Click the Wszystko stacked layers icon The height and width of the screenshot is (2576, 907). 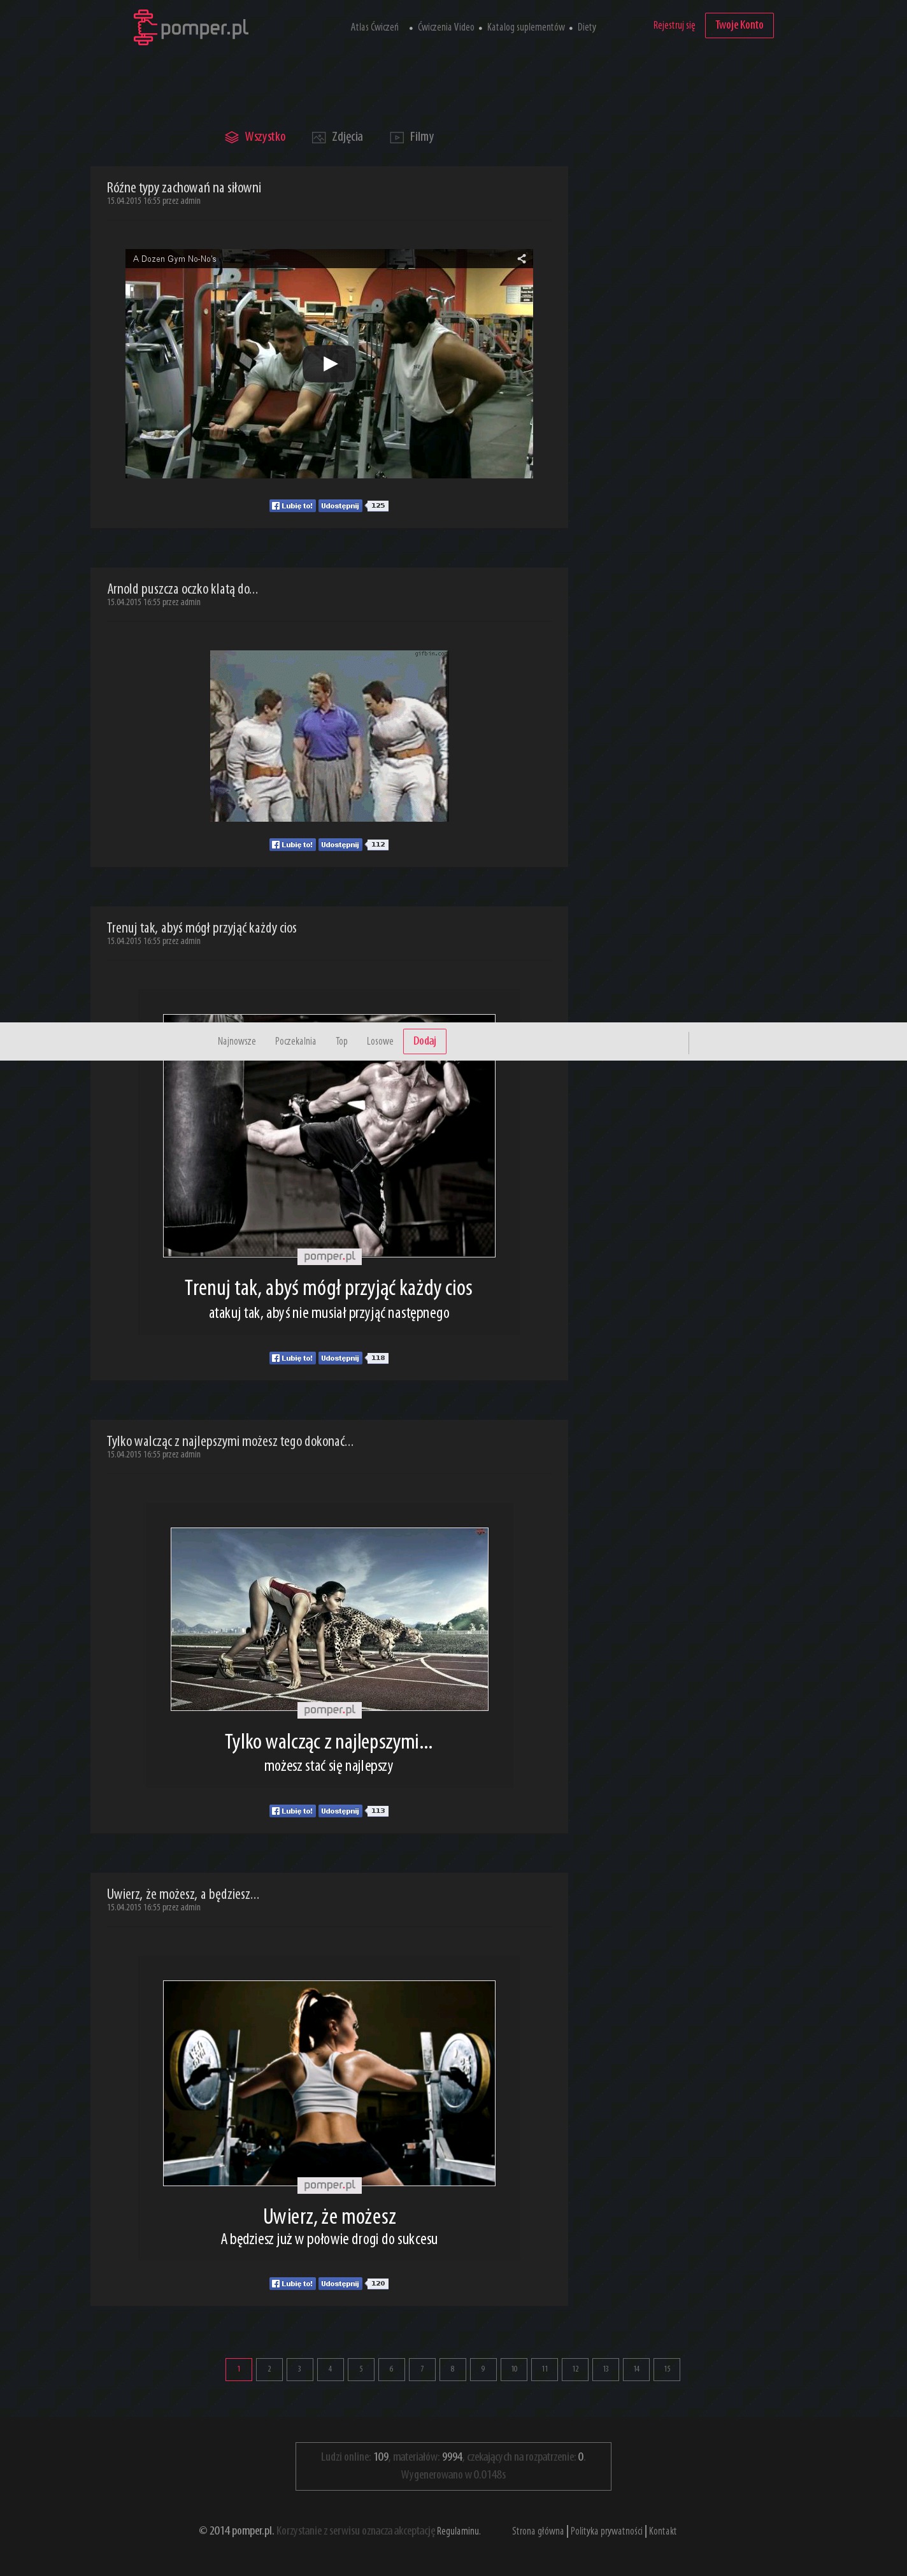click(x=232, y=137)
